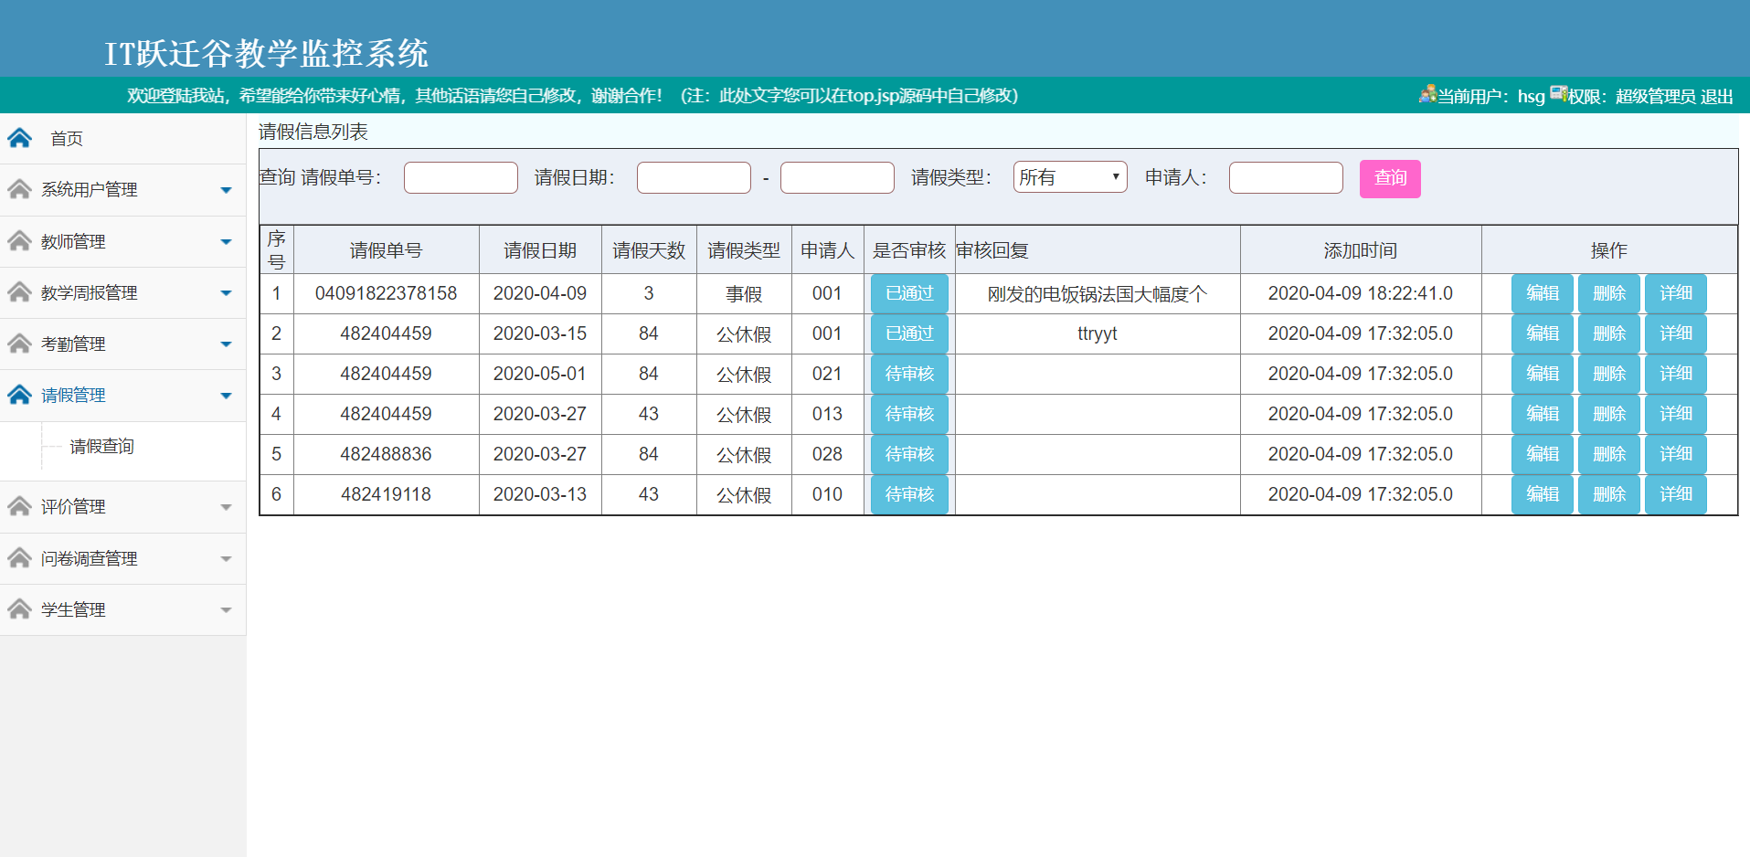The width and height of the screenshot is (1750, 857).
Task: Click 详细 for order 482419118
Action: pos(1676,494)
